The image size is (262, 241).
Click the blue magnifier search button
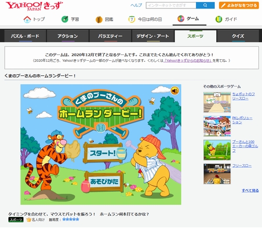pyautogui.click(x=205, y=5)
